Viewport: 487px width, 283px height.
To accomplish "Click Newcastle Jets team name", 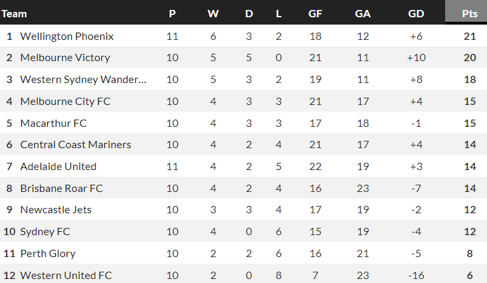I will (x=56, y=210).
